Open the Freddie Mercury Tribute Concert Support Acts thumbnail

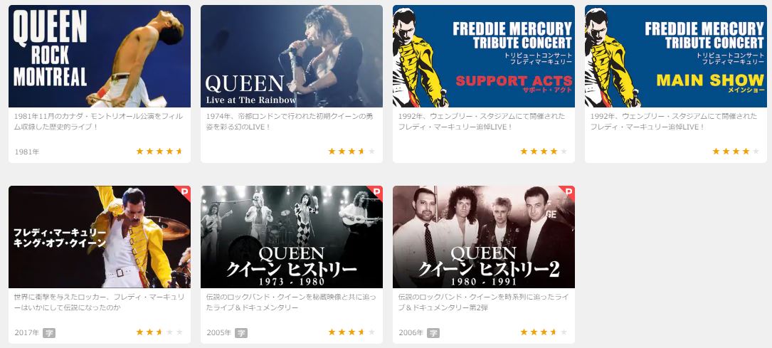[484, 56]
